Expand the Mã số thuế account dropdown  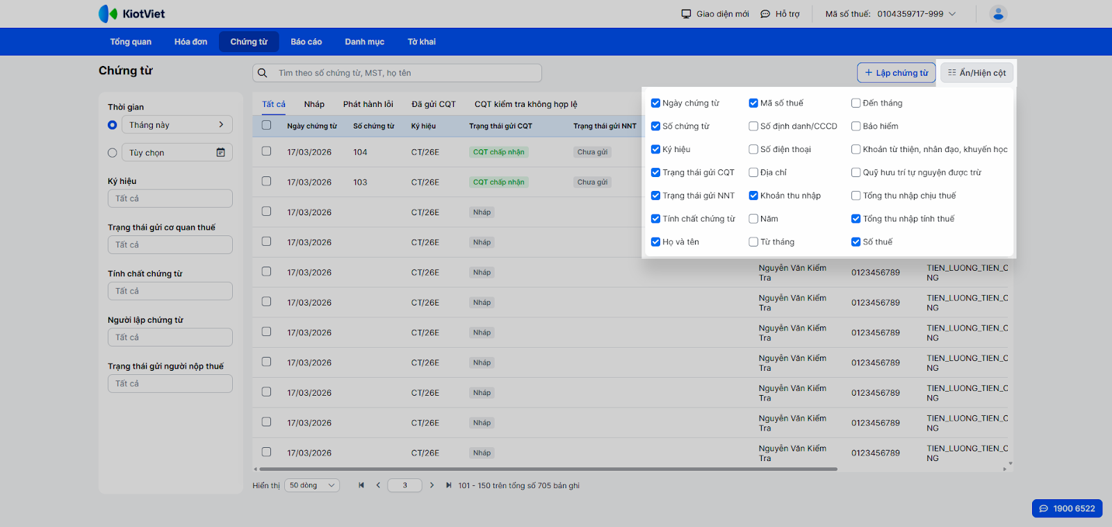pos(952,14)
